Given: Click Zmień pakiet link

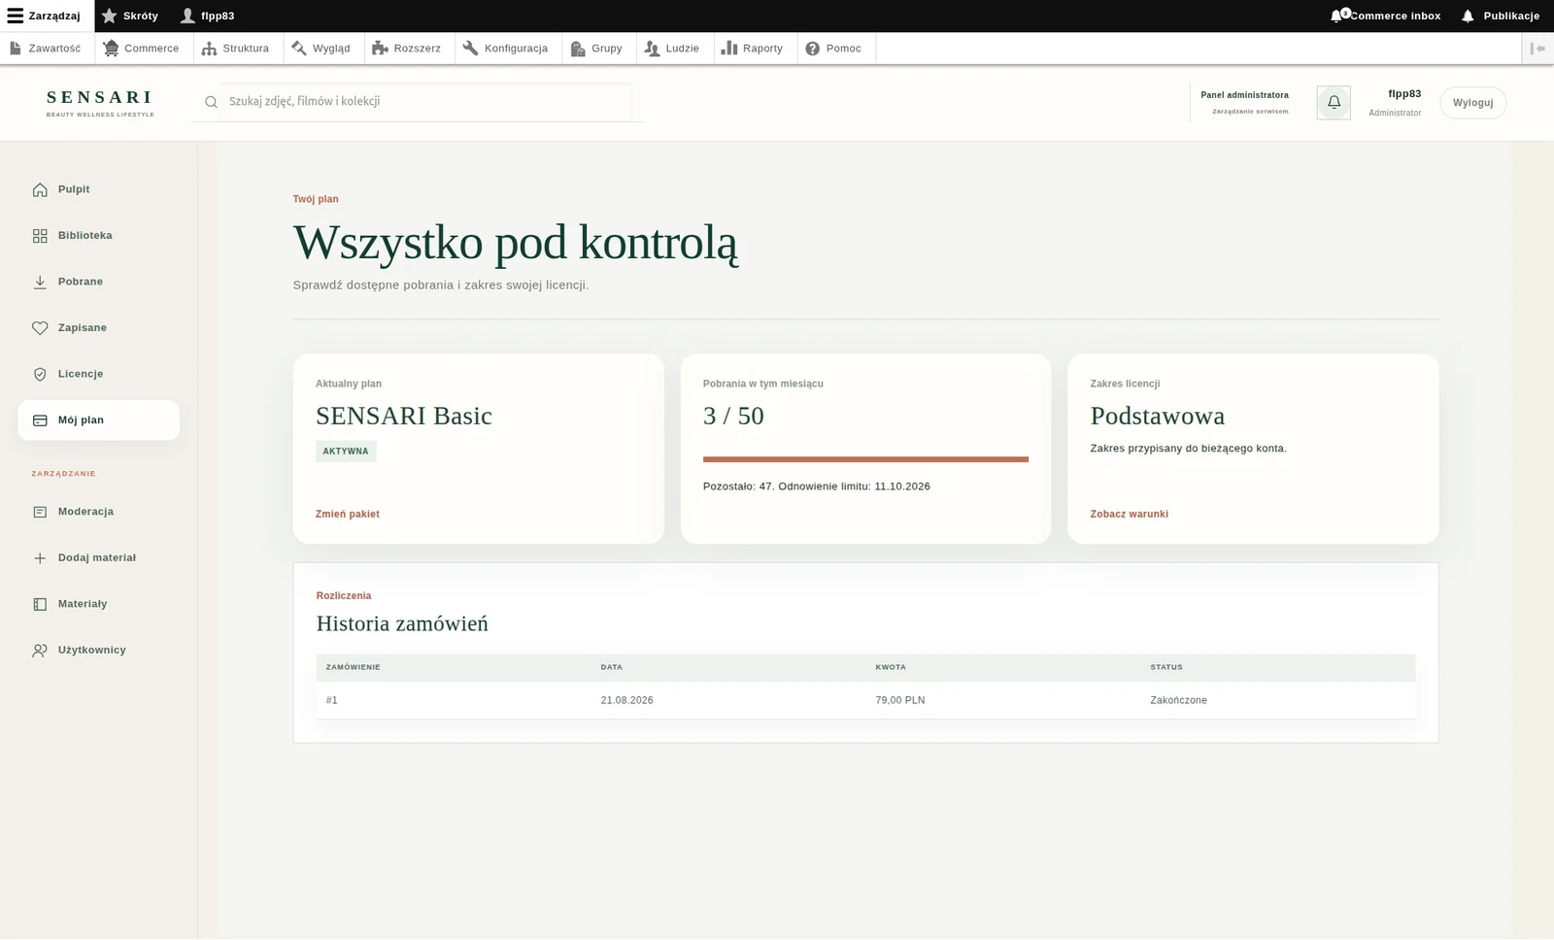Looking at the screenshot, I should pos(348,515).
